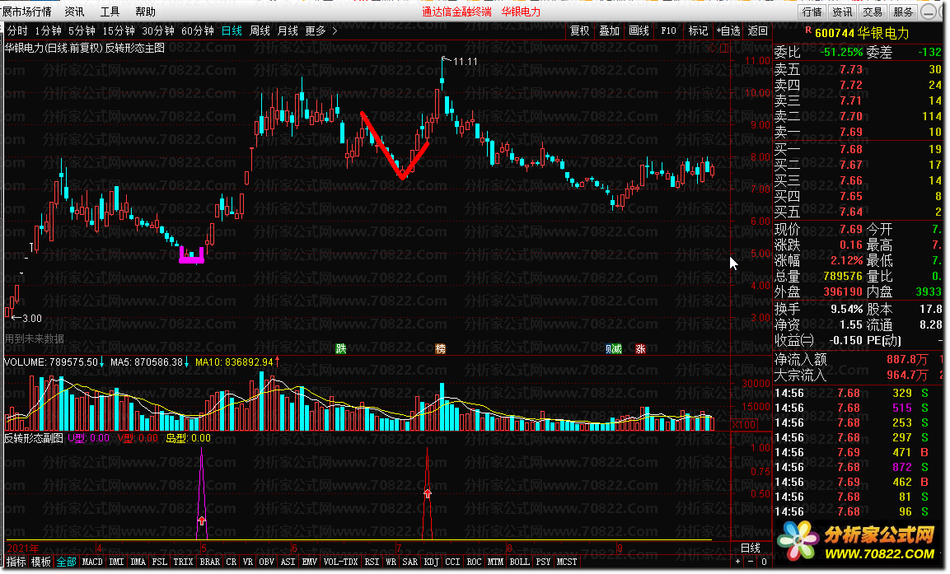Click the 11.11 high price label
The width and height of the screenshot is (950, 574).
point(465,61)
